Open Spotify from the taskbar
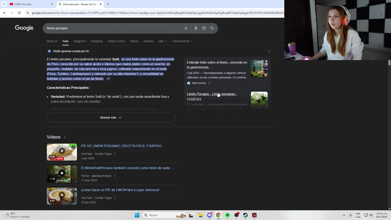 [227, 215]
